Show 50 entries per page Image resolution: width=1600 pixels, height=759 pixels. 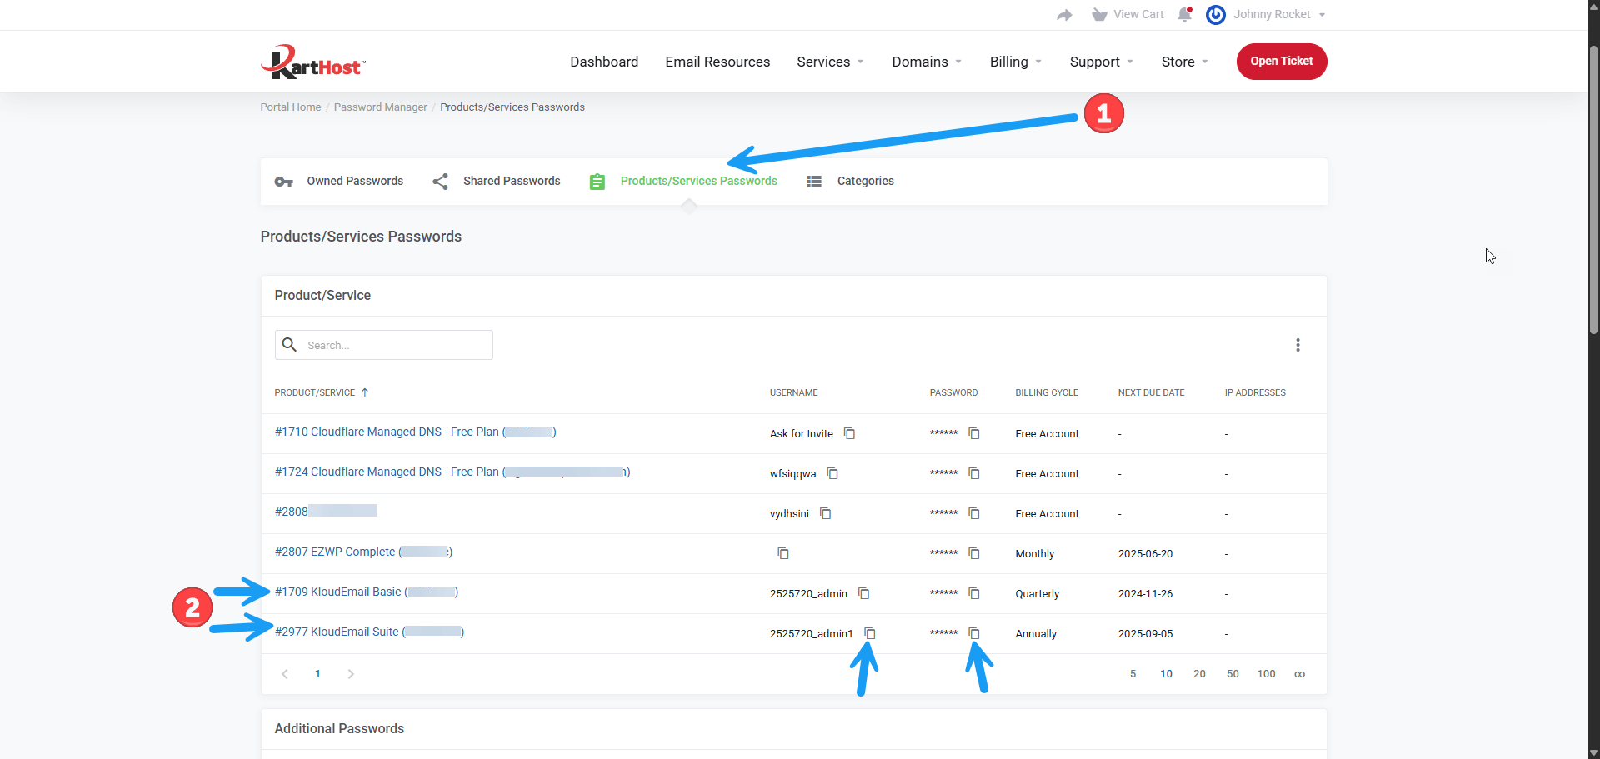pyautogui.click(x=1232, y=674)
